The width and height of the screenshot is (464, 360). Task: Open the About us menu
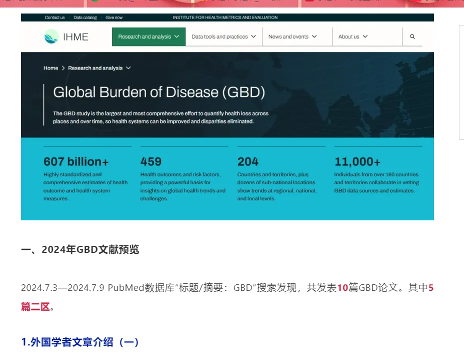367,37
